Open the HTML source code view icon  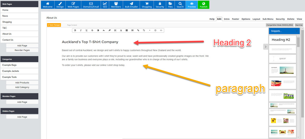click(x=161, y=30)
